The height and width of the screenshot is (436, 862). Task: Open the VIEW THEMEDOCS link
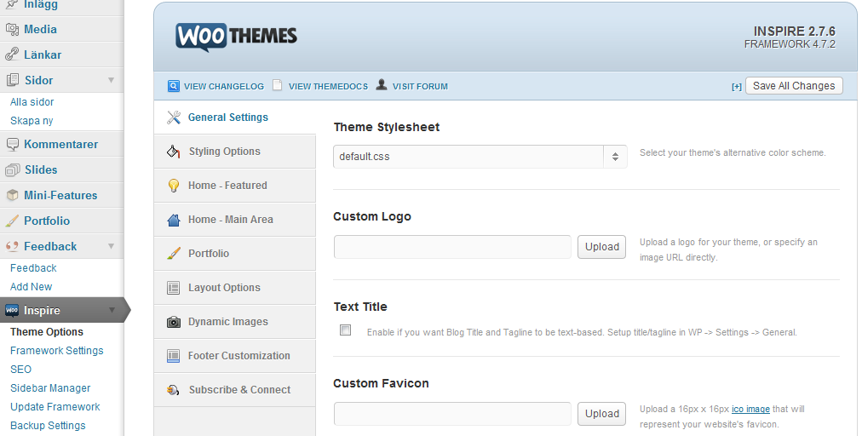point(328,86)
